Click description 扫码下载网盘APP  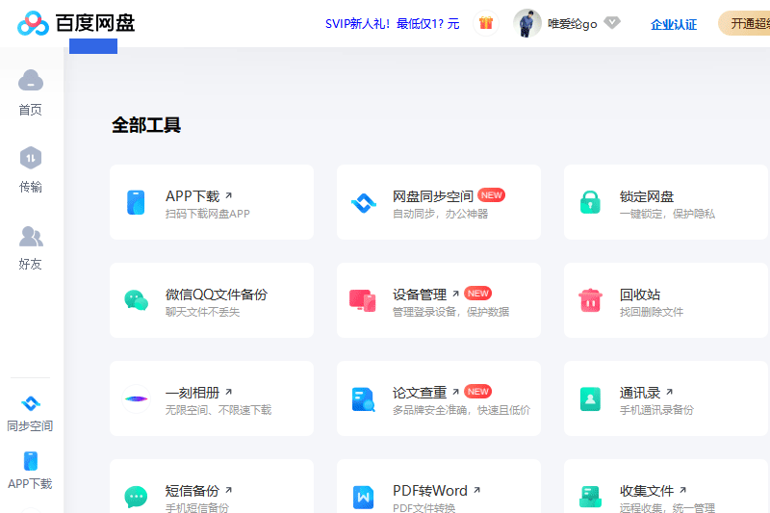click(x=207, y=214)
